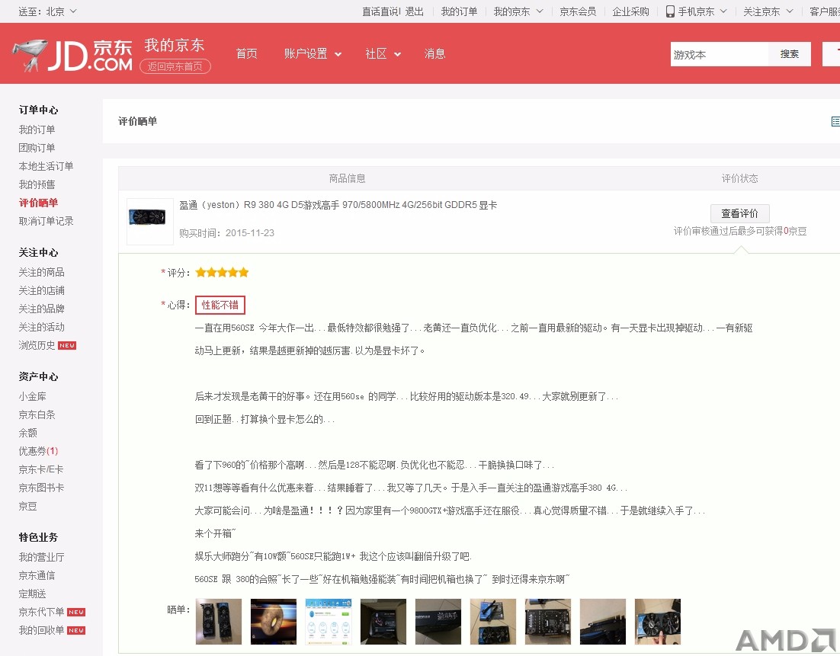Open ninth 晒单 photo of handheld card
This screenshot has height=656, width=840.
click(658, 621)
